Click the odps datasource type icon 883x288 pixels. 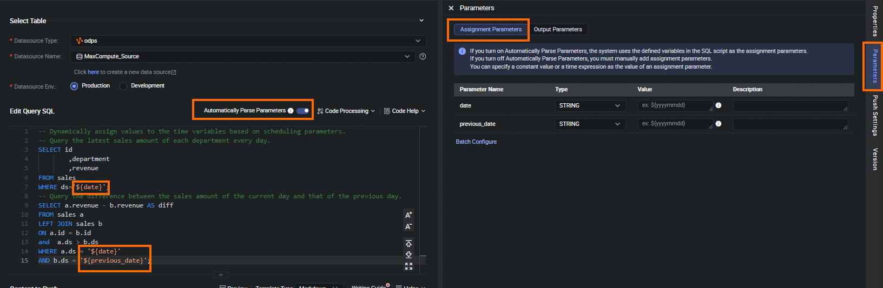pyautogui.click(x=80, y=41)
